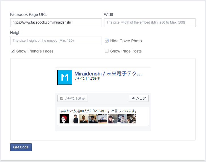Click the Facebook Page URL label
Screen dimensions: 206x162
[x=28, y=14]
